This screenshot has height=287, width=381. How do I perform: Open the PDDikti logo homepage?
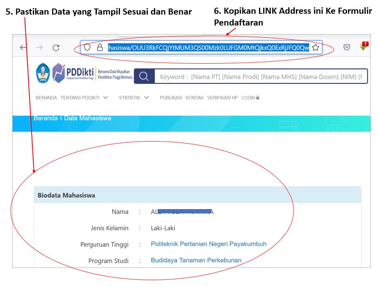tap(73, 73)
